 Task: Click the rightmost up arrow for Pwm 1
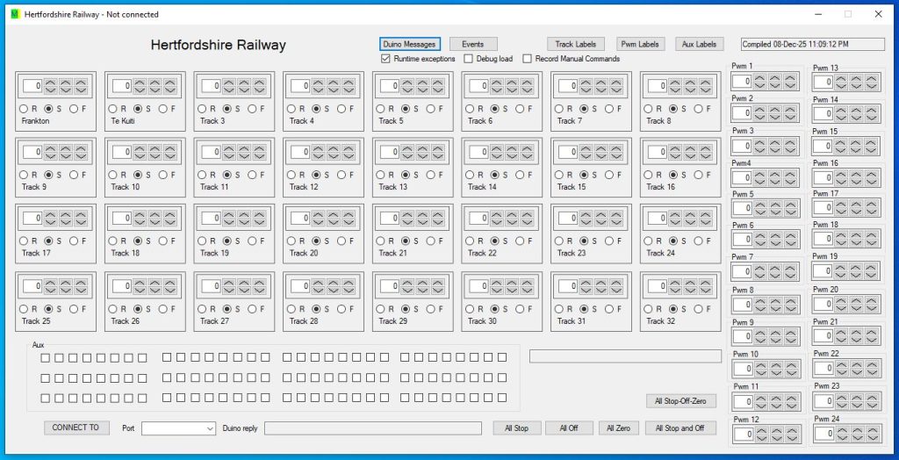790,78
